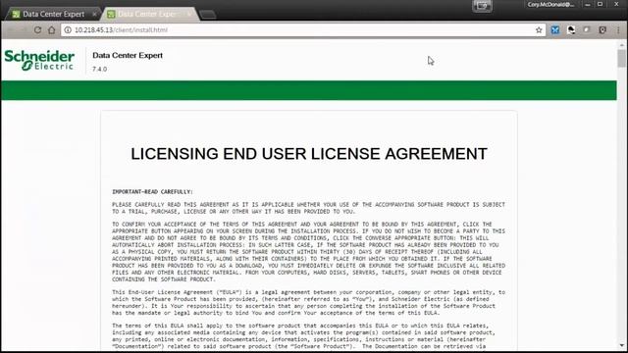Click the paragraph starting The terms of this EULA
This screenshot has width=628, height=353.
click(x=303, y=335)
